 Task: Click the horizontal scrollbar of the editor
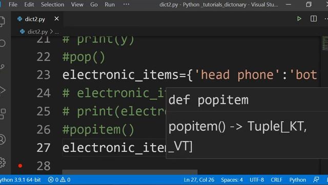point(130,172)
